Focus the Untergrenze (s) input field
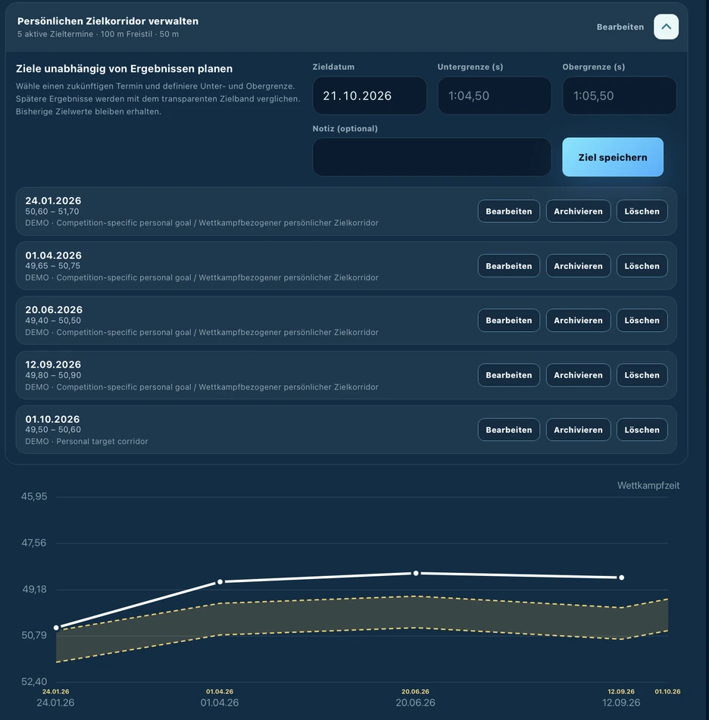The height and width of the screenshot is (720, 709). coord(494,95)
